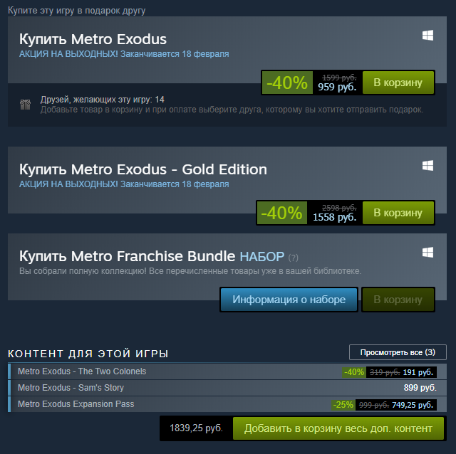Click Windows icon on Metro Exodus purchase block
This screenshot has height=454, width=456.
pos(428,36)
